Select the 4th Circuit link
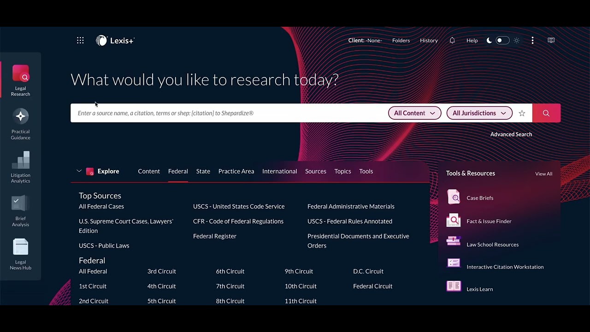Image resolution: width=590 pixels, height=332 pixels. tap(161, 286)
